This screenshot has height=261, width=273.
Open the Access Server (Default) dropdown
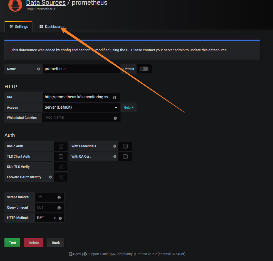pyautogui.click(x=81, y=108)
